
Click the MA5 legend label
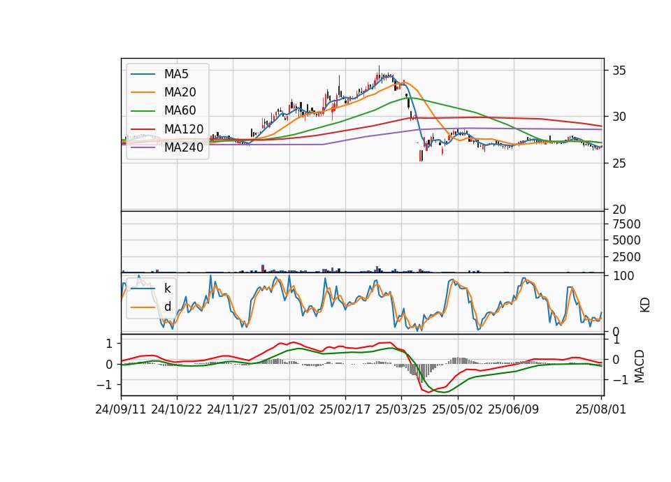176,74
